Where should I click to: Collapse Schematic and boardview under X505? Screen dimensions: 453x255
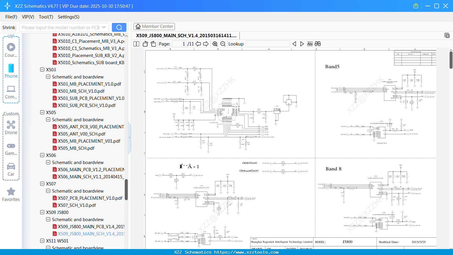click(48, 120)
